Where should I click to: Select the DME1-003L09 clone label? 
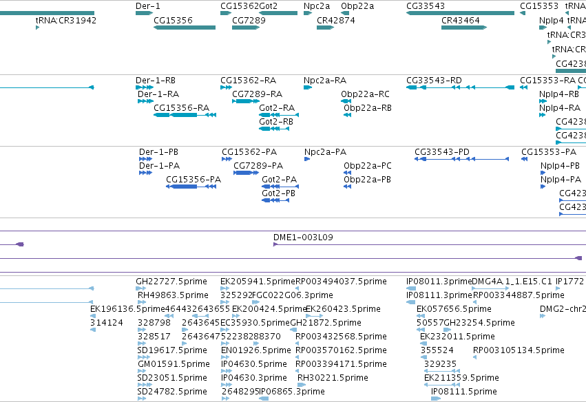click(x=303, y=237)
